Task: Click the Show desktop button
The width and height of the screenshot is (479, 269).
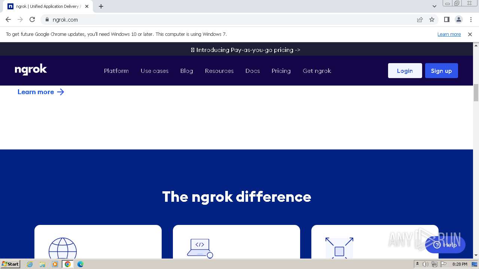Action: click(475, 264)
